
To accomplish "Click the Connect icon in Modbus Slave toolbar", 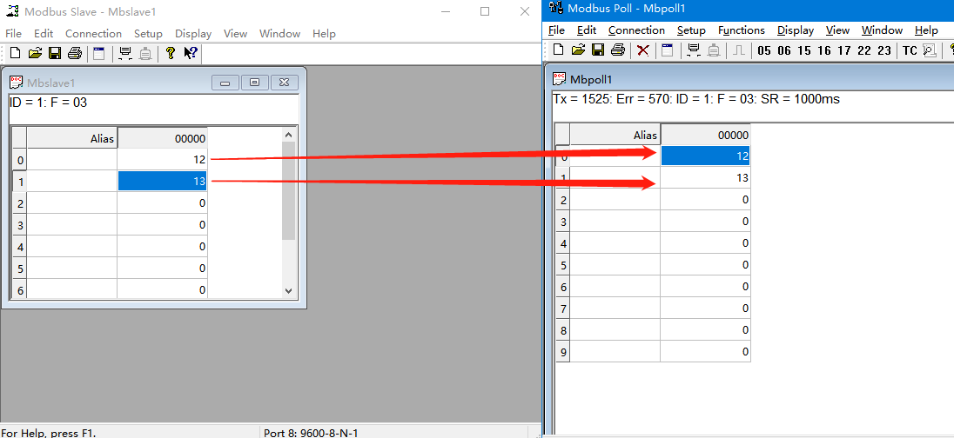I will pos(125,53).
